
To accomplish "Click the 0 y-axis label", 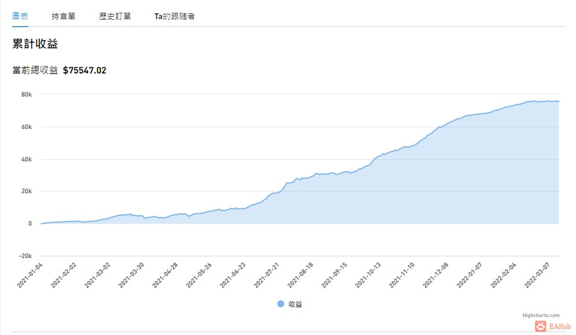I will [30, 223].
